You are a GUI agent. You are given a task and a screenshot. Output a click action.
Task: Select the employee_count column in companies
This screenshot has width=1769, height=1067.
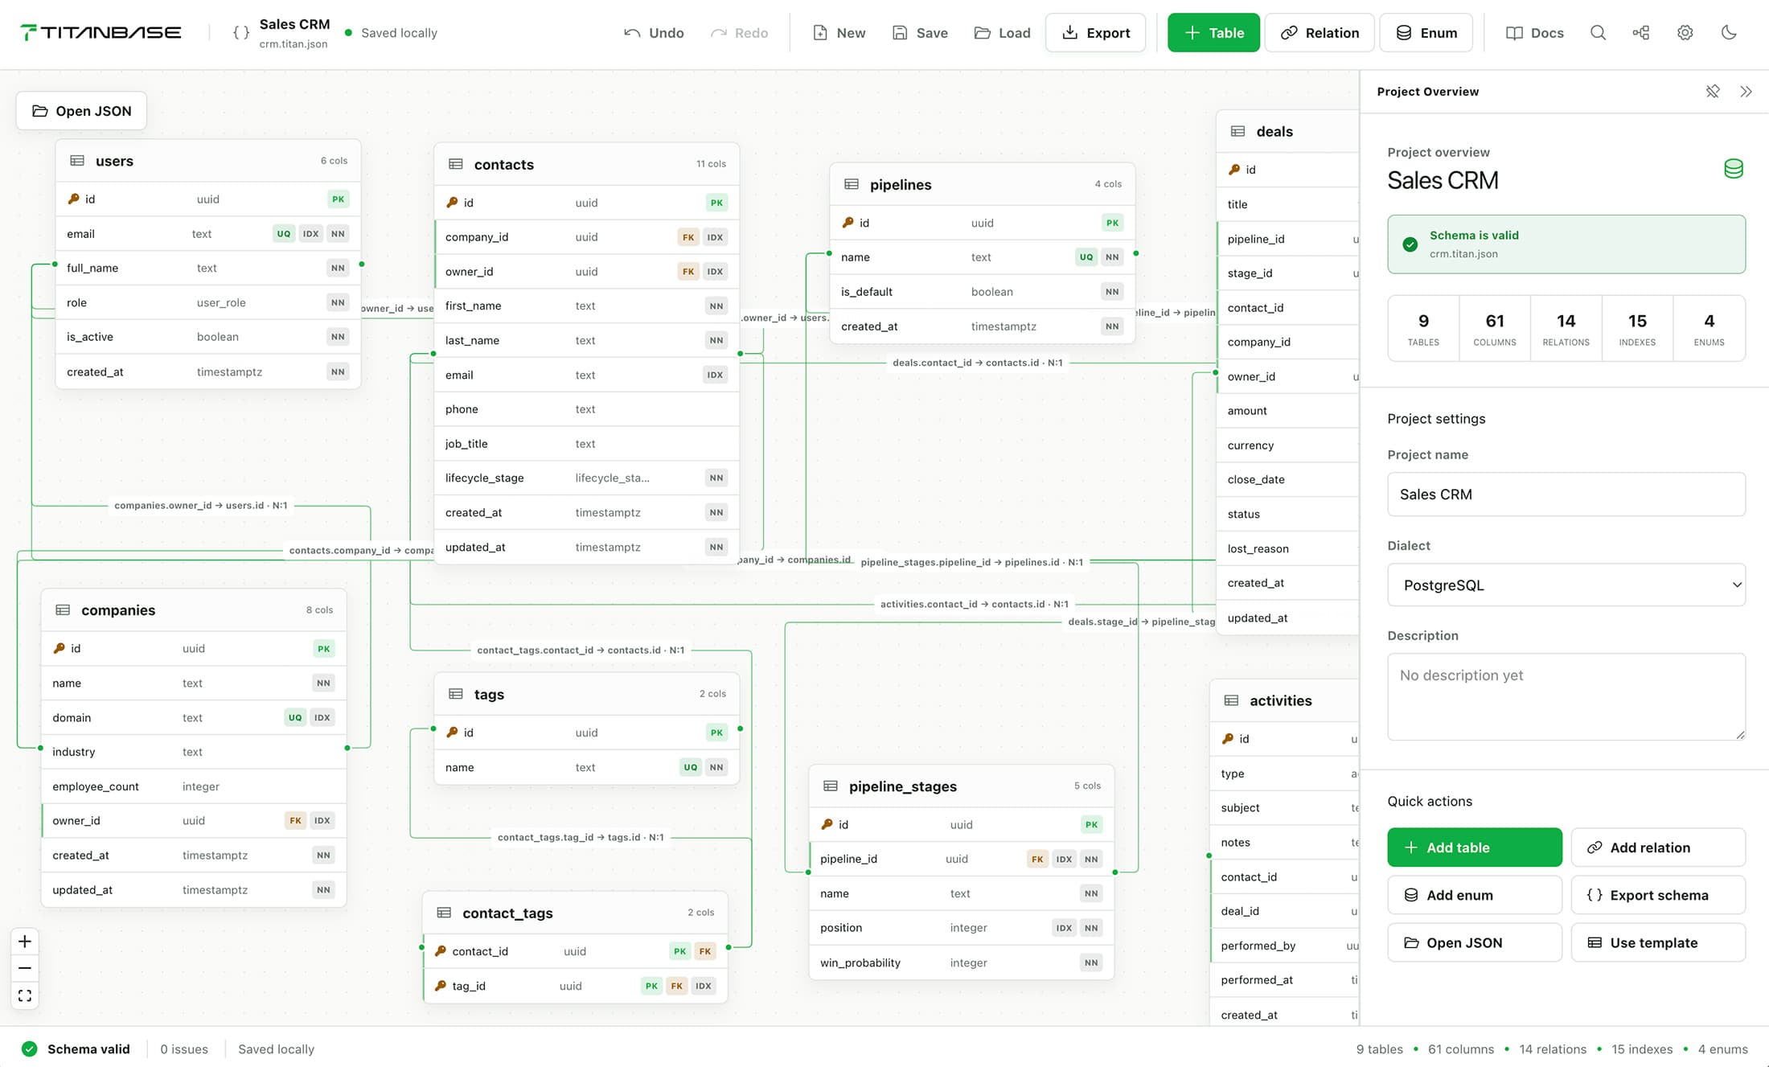point(194,786)
